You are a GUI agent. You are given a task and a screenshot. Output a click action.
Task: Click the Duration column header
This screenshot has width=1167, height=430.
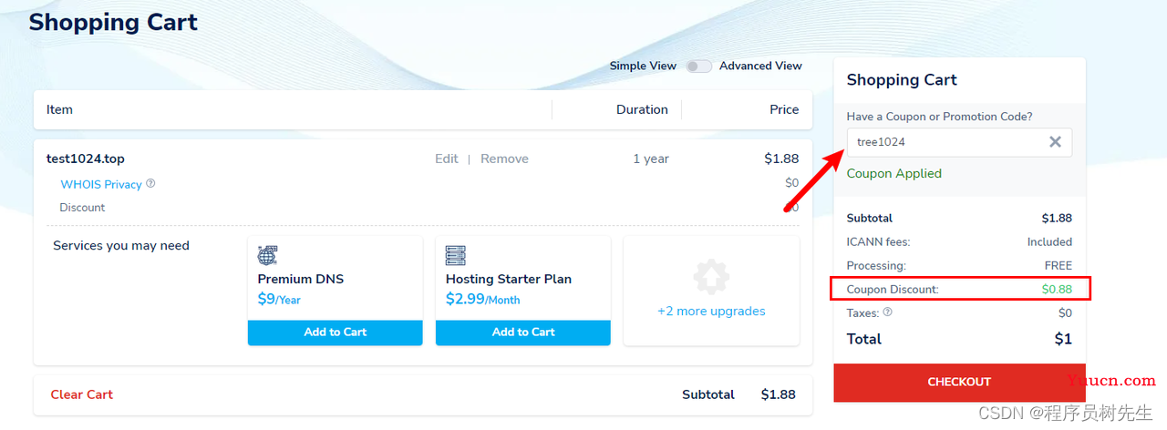642,109
